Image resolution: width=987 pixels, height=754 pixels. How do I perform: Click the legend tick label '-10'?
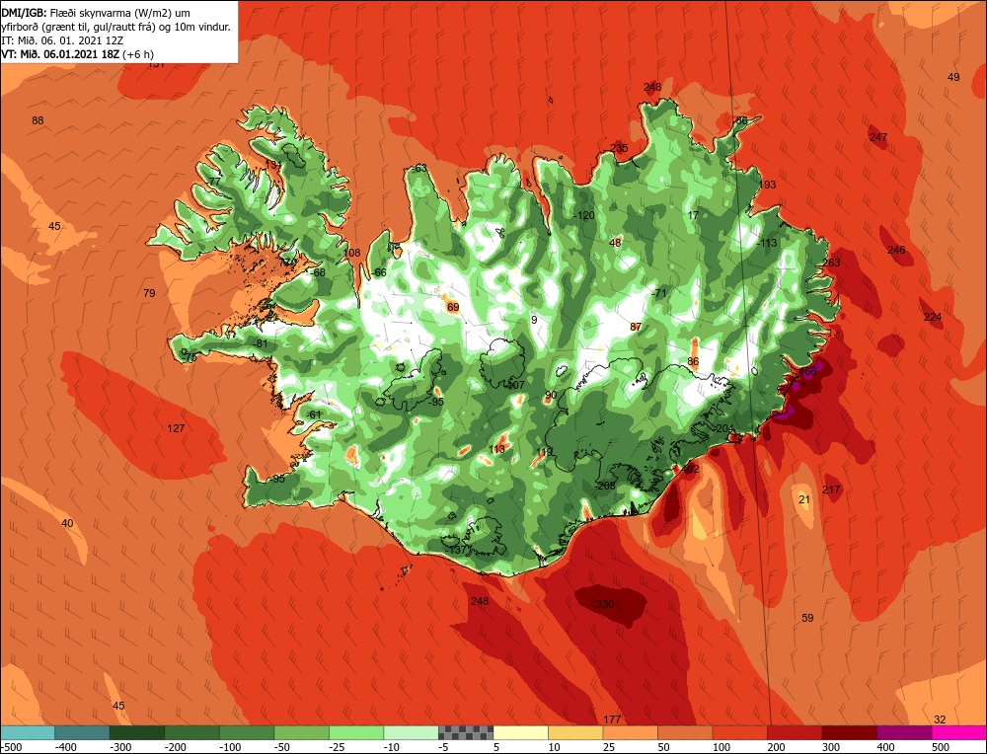393,747
